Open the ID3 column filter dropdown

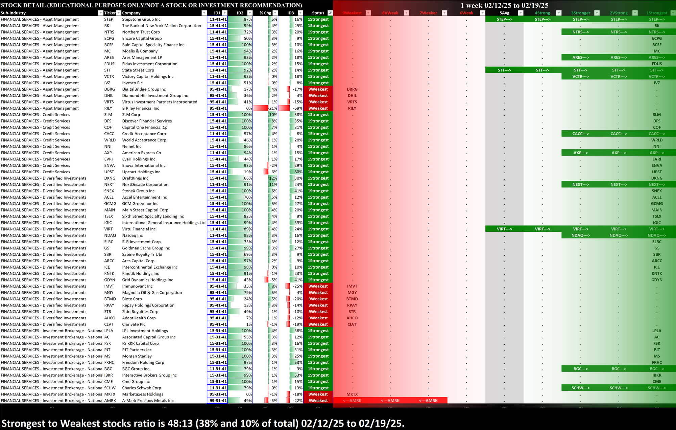tap(300, 13)
